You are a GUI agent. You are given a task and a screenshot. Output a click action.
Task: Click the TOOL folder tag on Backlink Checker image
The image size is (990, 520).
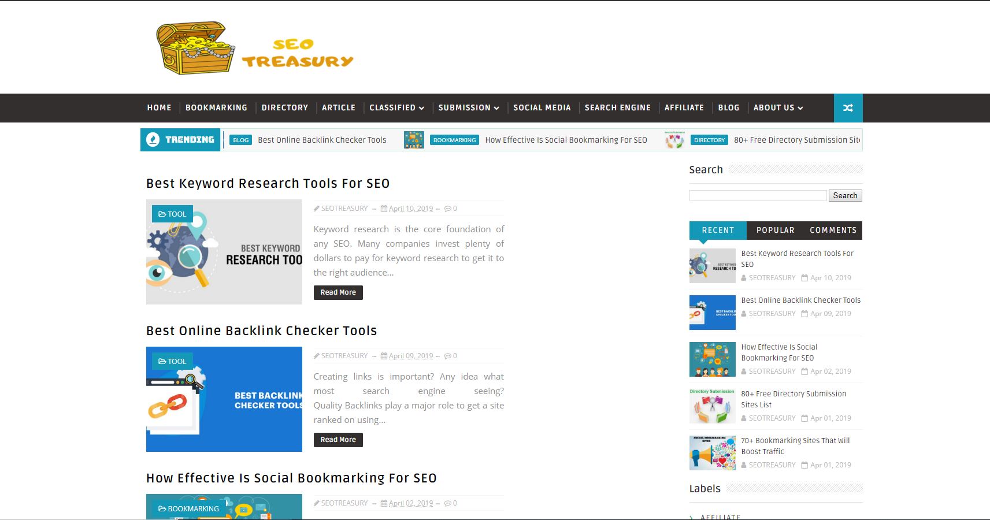tap(172, 361)
